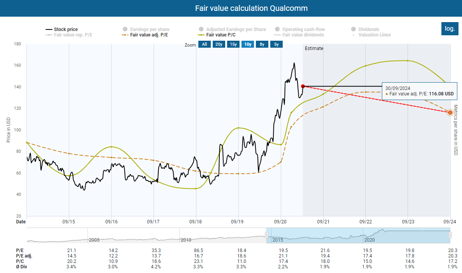462x273 pixels.
Task: Select Fair value P/C point at 09/19
Action: tap(238, 128)
